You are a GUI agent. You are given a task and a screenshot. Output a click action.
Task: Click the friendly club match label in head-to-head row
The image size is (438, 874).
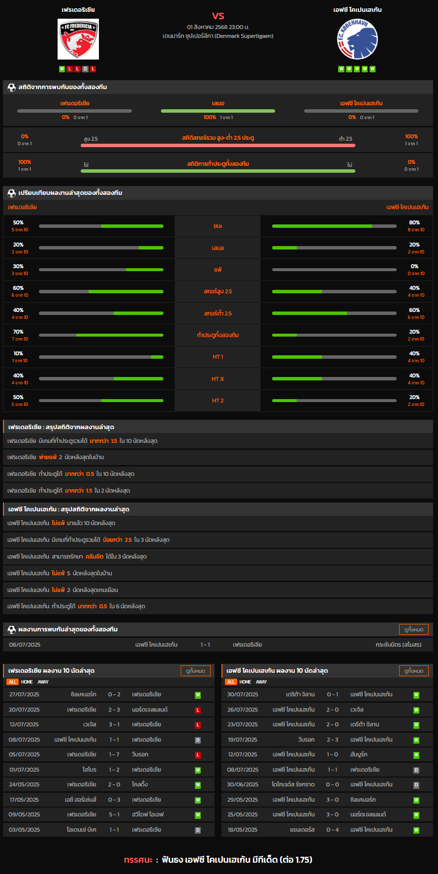click(399, 645)
